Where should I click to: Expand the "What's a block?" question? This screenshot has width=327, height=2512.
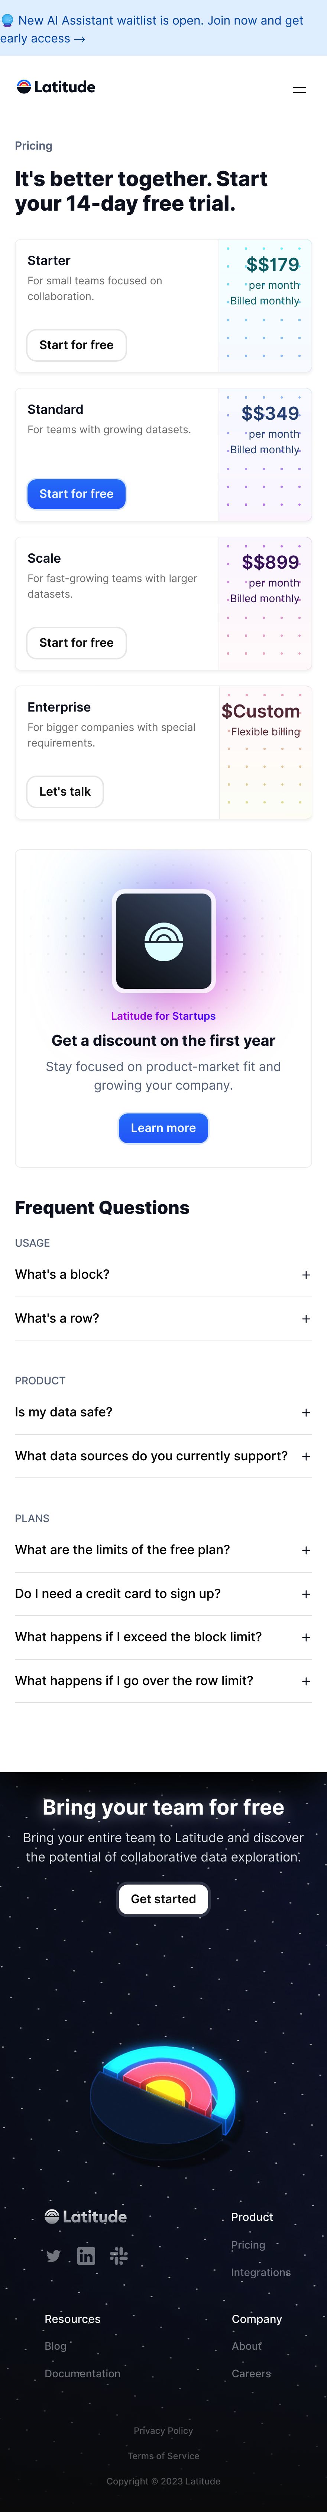pos(163,1275)
